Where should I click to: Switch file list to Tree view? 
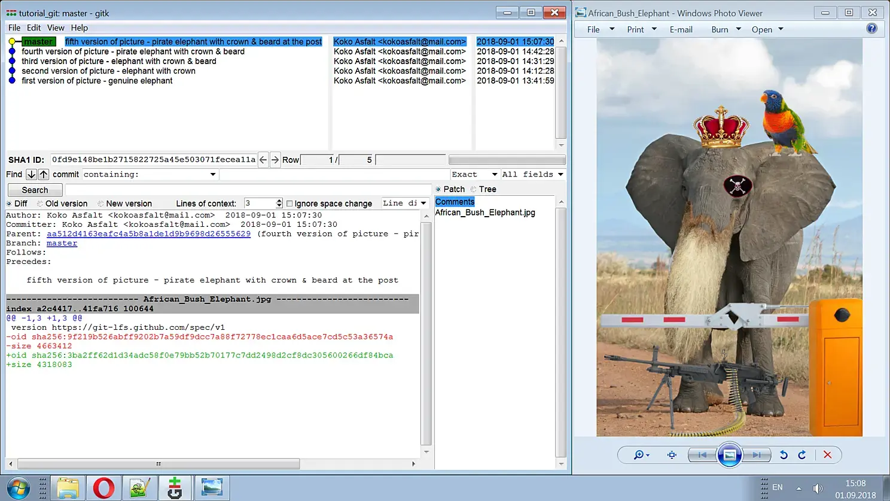point(473,189)
